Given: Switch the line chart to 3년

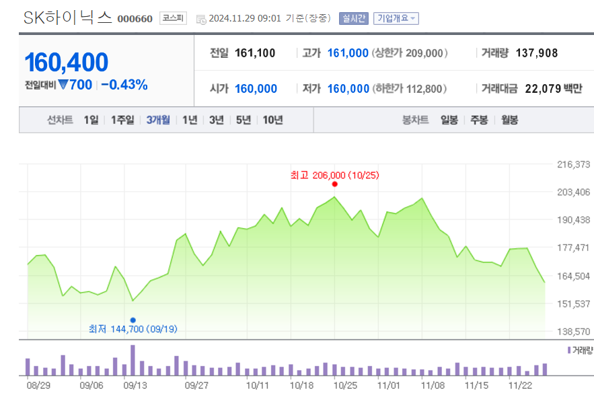Looking at the screenshot, I should coord(217,120).
